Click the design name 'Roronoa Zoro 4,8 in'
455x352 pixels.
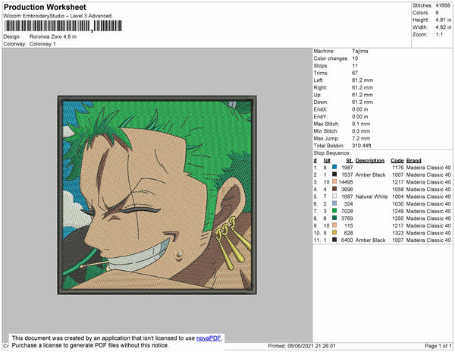pyautogui.click(x=53, y=37)
